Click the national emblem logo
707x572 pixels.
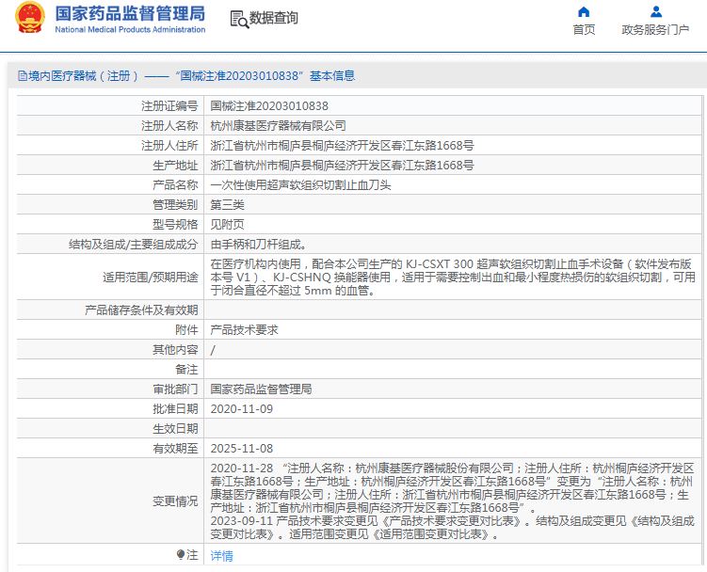(x=30, y=18)
